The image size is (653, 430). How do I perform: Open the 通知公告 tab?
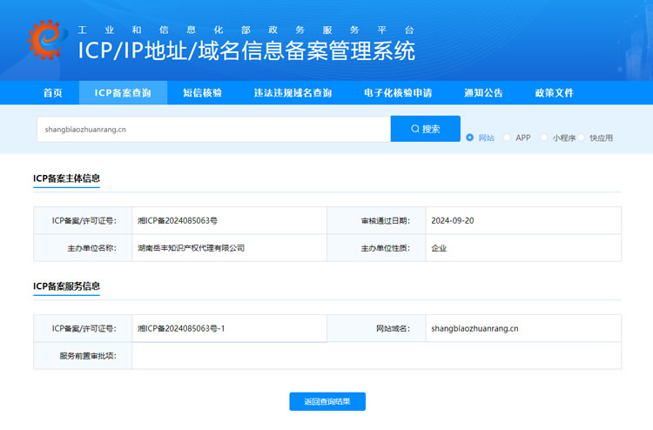[x=483, y=93]
